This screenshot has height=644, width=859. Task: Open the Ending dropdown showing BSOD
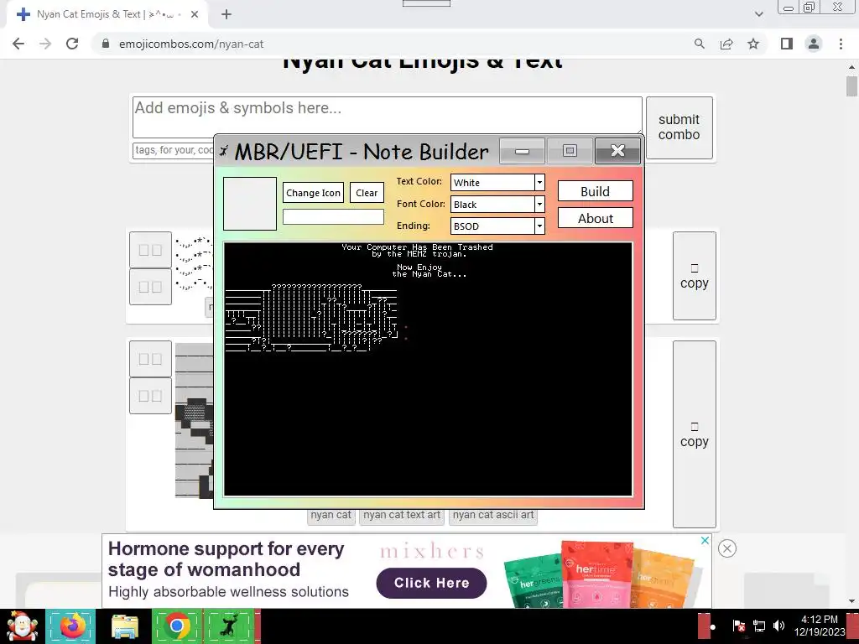497,226
